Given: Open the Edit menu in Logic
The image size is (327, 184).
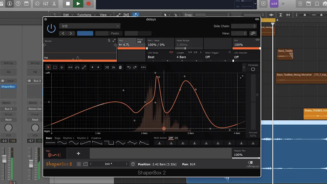Looking at the screenshot, I should (x=68, y=15).
